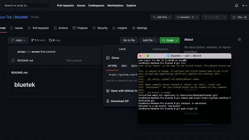The width and height of the screenshot is (249, 140).
Task: Open the Insights tab
Action: [120, 28]
